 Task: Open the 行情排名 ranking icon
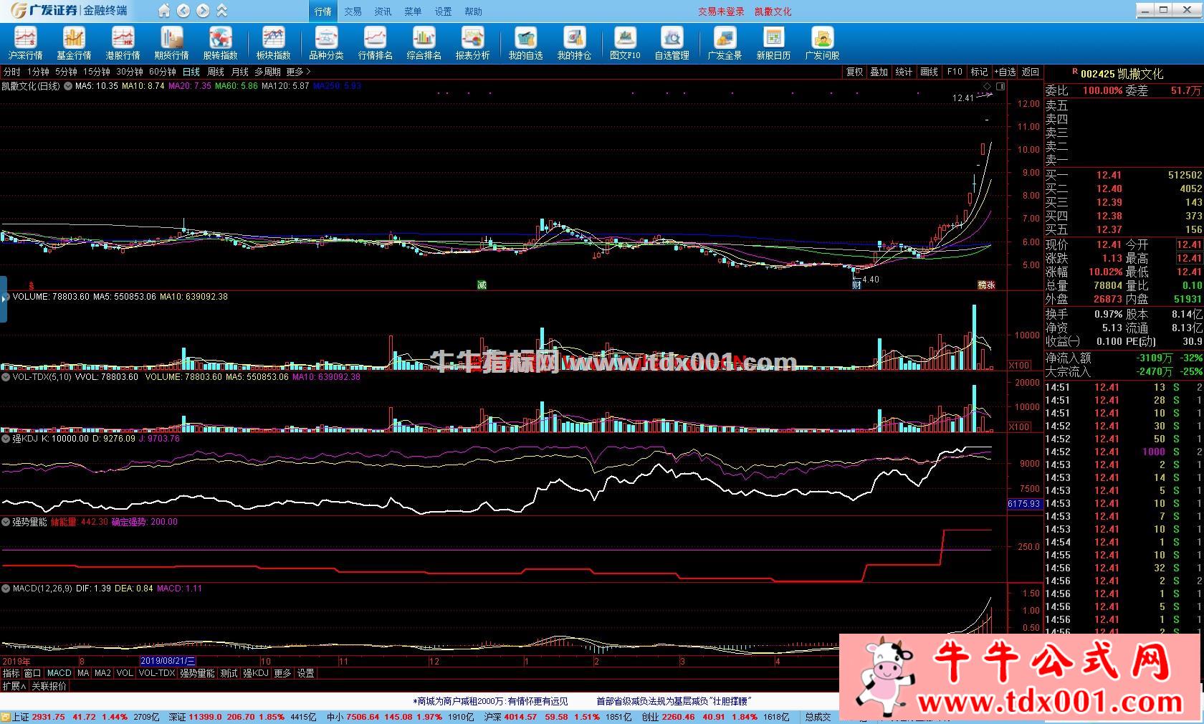tap(375, 43)
